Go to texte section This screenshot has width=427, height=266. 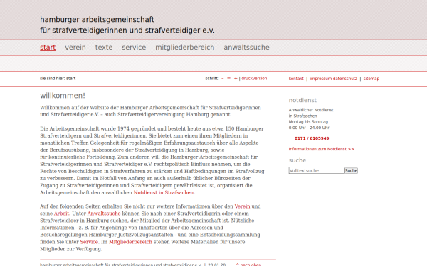[x=104, y=48]
